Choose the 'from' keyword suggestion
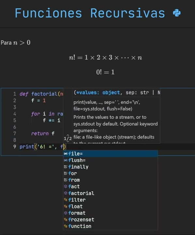The height and width of the screenshot is (235, 195). (111, 180)
